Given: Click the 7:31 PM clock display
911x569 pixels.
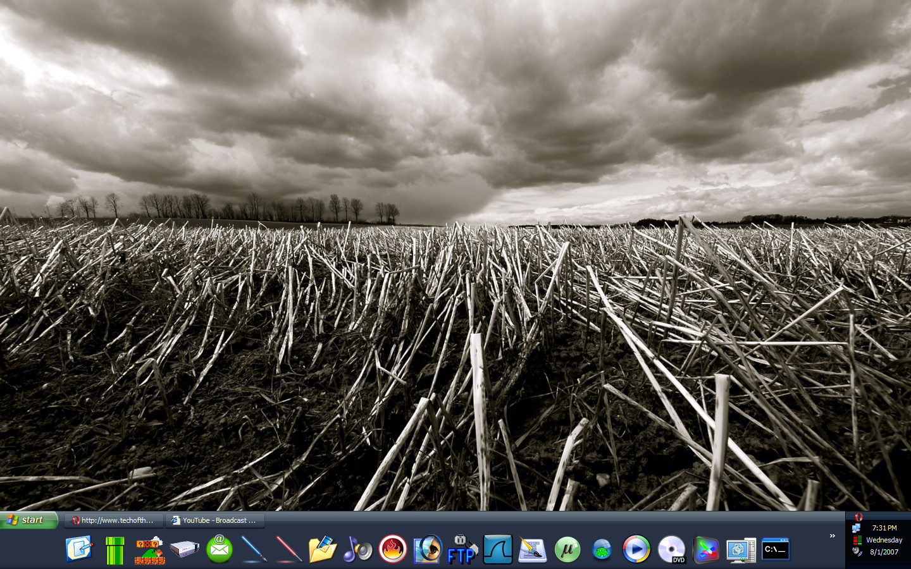Looking at the screenshot, I should click(x=884, y=528).
